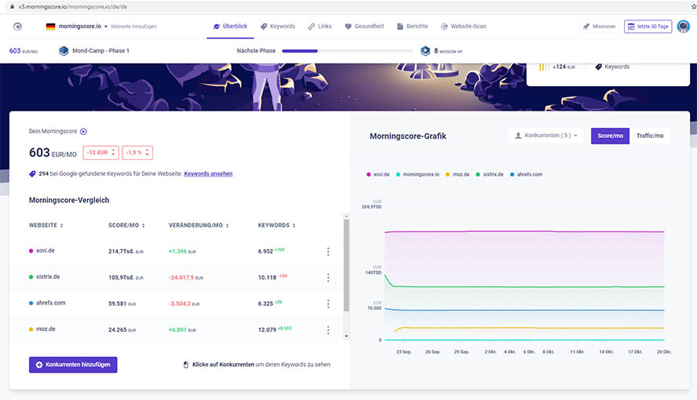The width and height of the screenshot is (697, 400).
Task: Open the Website-Scan tab
Action: click(x=463, y=26)
